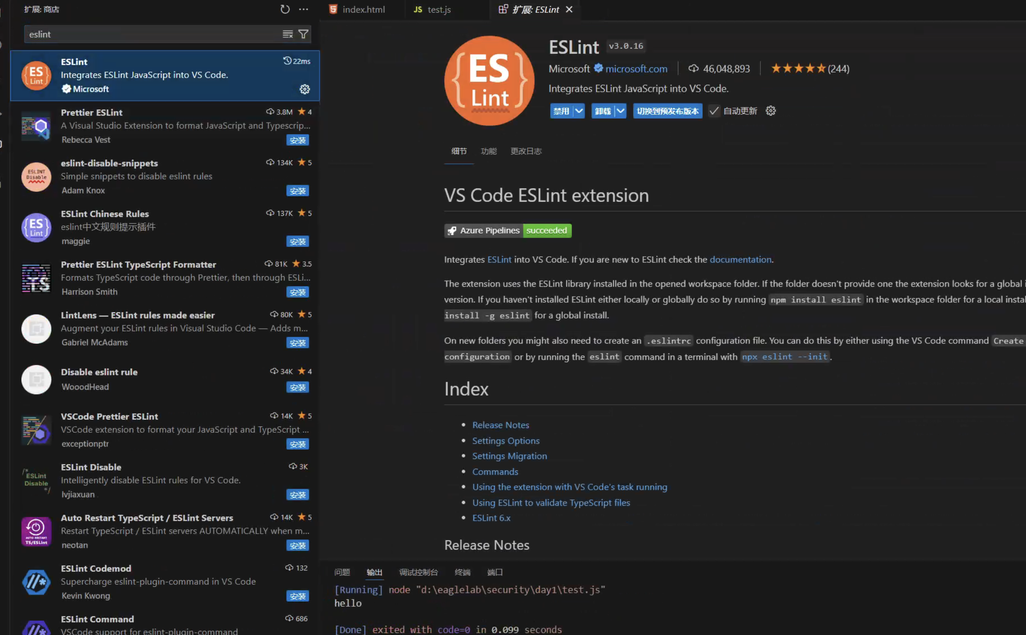Open the extensions panel more actions menu
1026x635 pixels.
pos(303,9)
